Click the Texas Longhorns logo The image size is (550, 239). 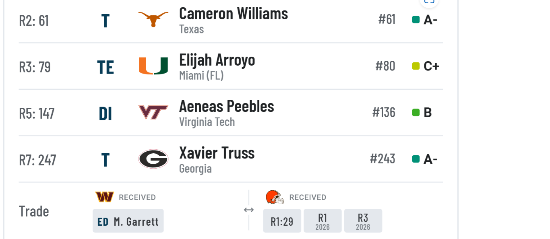point(153,19)
